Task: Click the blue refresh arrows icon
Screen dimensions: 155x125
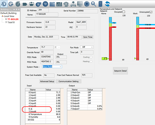Action: [x=107, y=4]
